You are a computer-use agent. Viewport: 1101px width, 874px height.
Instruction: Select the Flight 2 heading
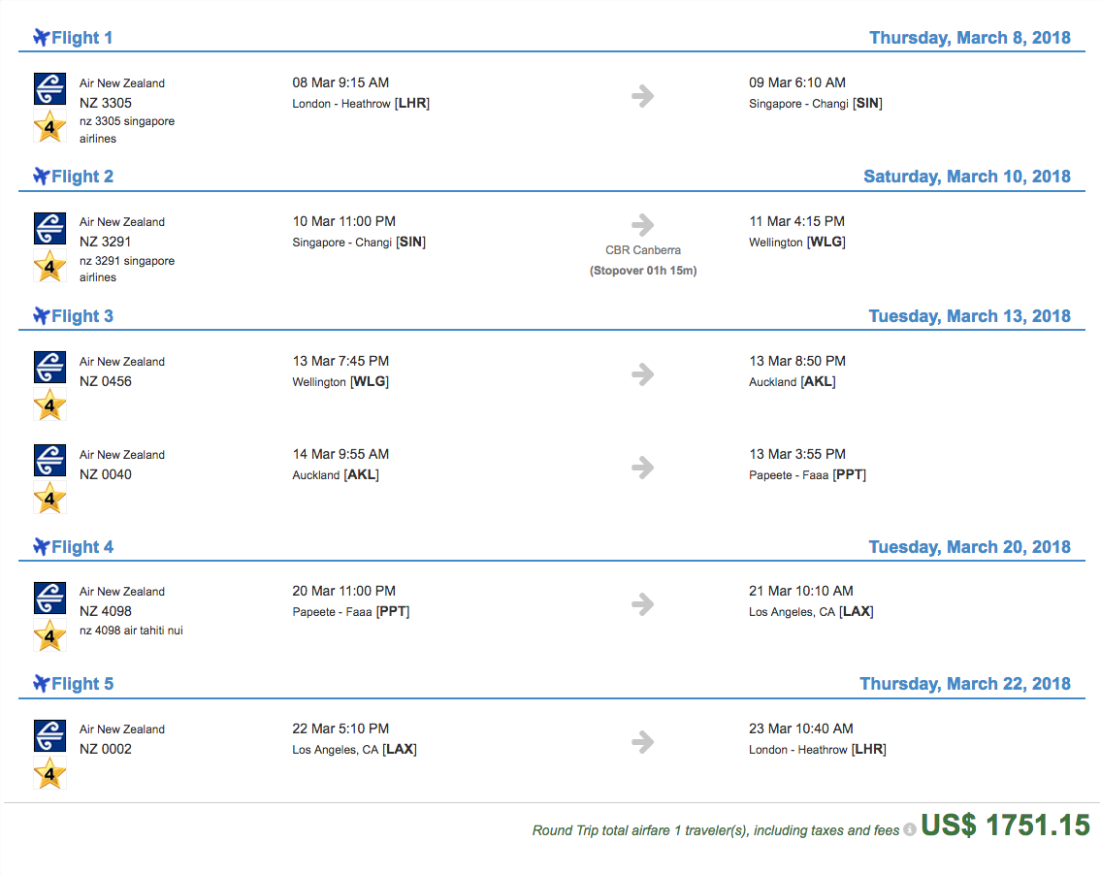[x=82, y=177]
